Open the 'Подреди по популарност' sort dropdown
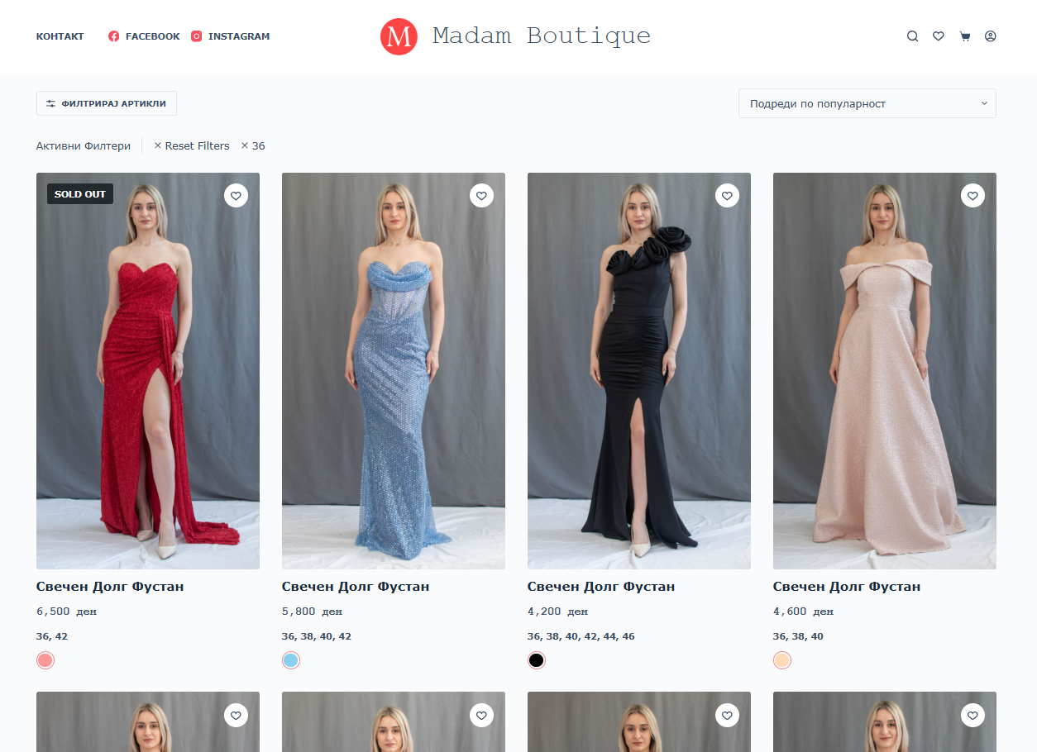The image size is (1037, 752). point(867,103)
